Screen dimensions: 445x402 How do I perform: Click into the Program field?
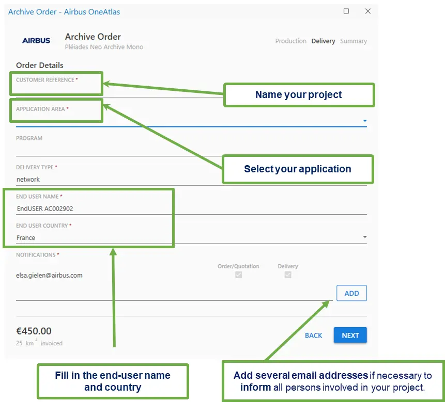pos(191,150)
